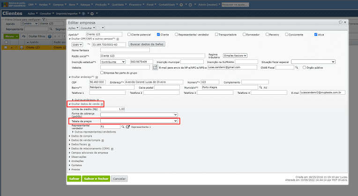
Task: Open the Financeiro menu
Action: click(x=136, y=5)
